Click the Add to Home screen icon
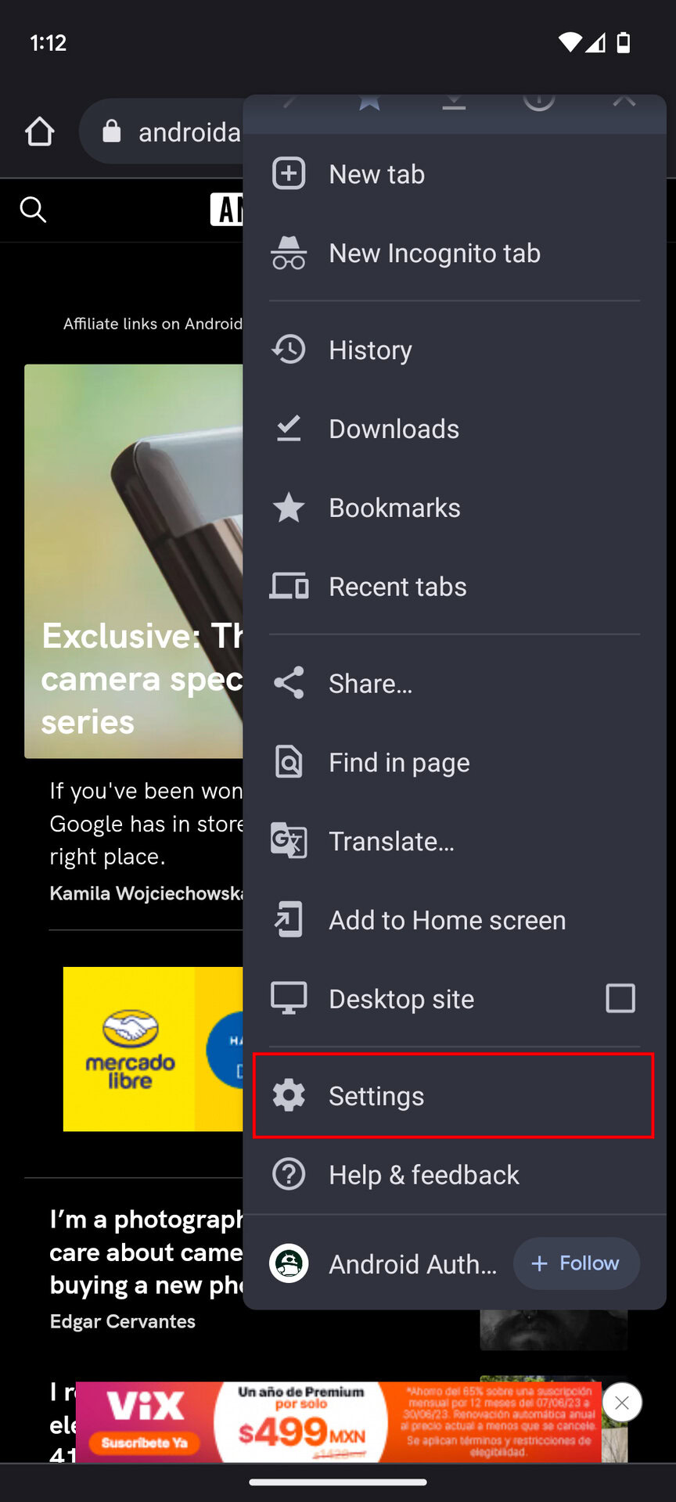The width and height of the screenshot is (676, 1502). (289, 920)
